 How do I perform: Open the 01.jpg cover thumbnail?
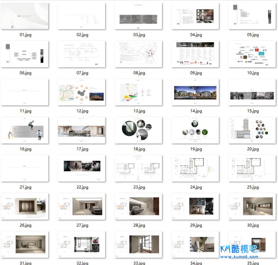[x=25, y=16]
